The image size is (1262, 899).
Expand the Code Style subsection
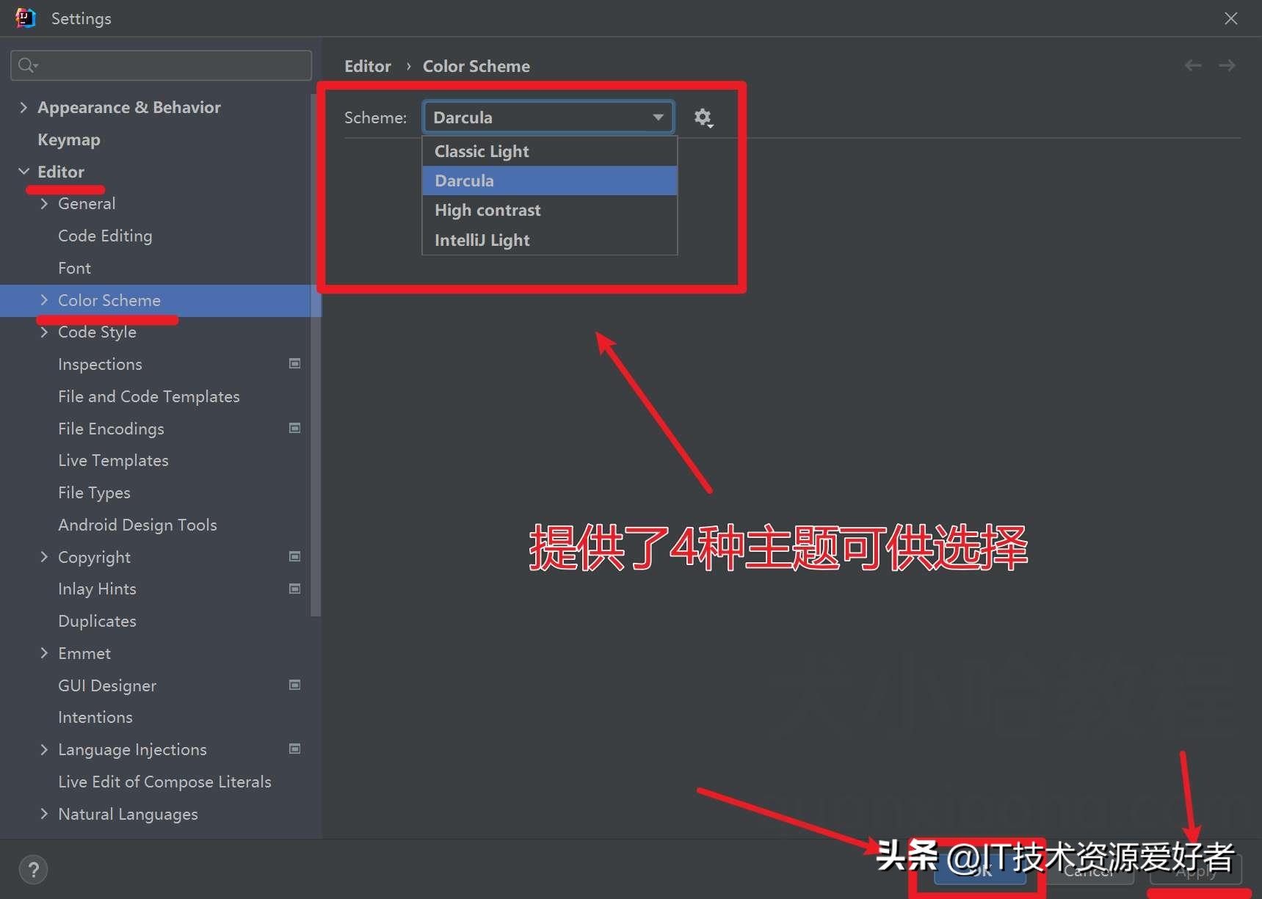click(44, 332)
